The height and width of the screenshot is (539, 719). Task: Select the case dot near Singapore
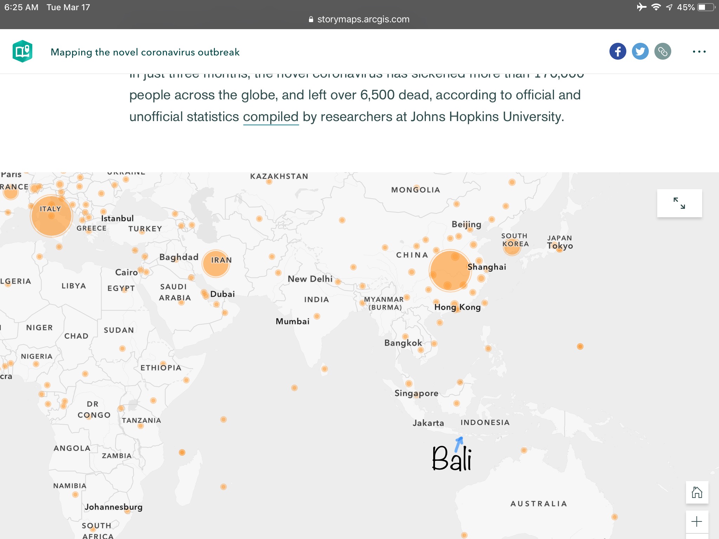pos(409,384)
